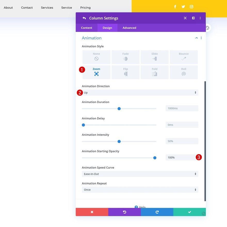This screenshot has height=227, width=227.
Task: Open the Instagram social icon
Action: pos(191,7)
